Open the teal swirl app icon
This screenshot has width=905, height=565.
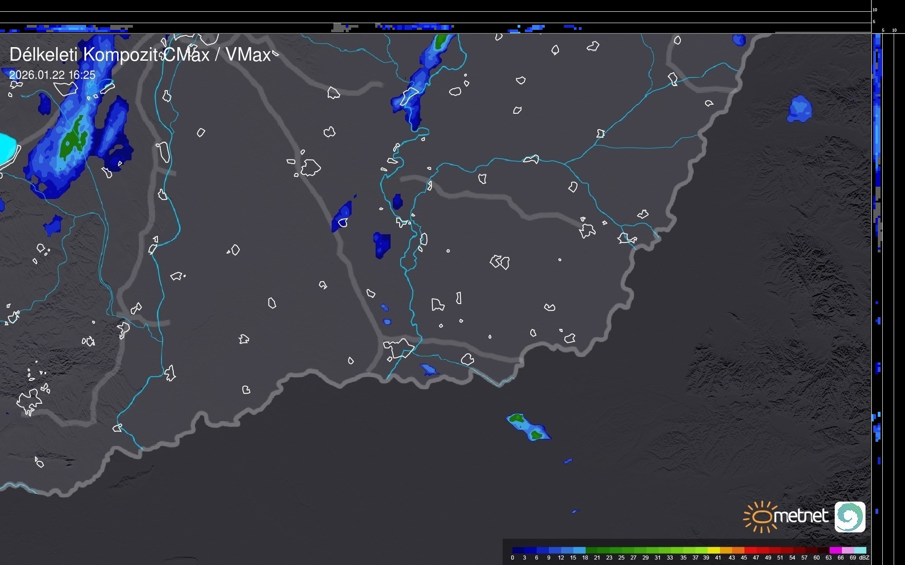[850, 517]
